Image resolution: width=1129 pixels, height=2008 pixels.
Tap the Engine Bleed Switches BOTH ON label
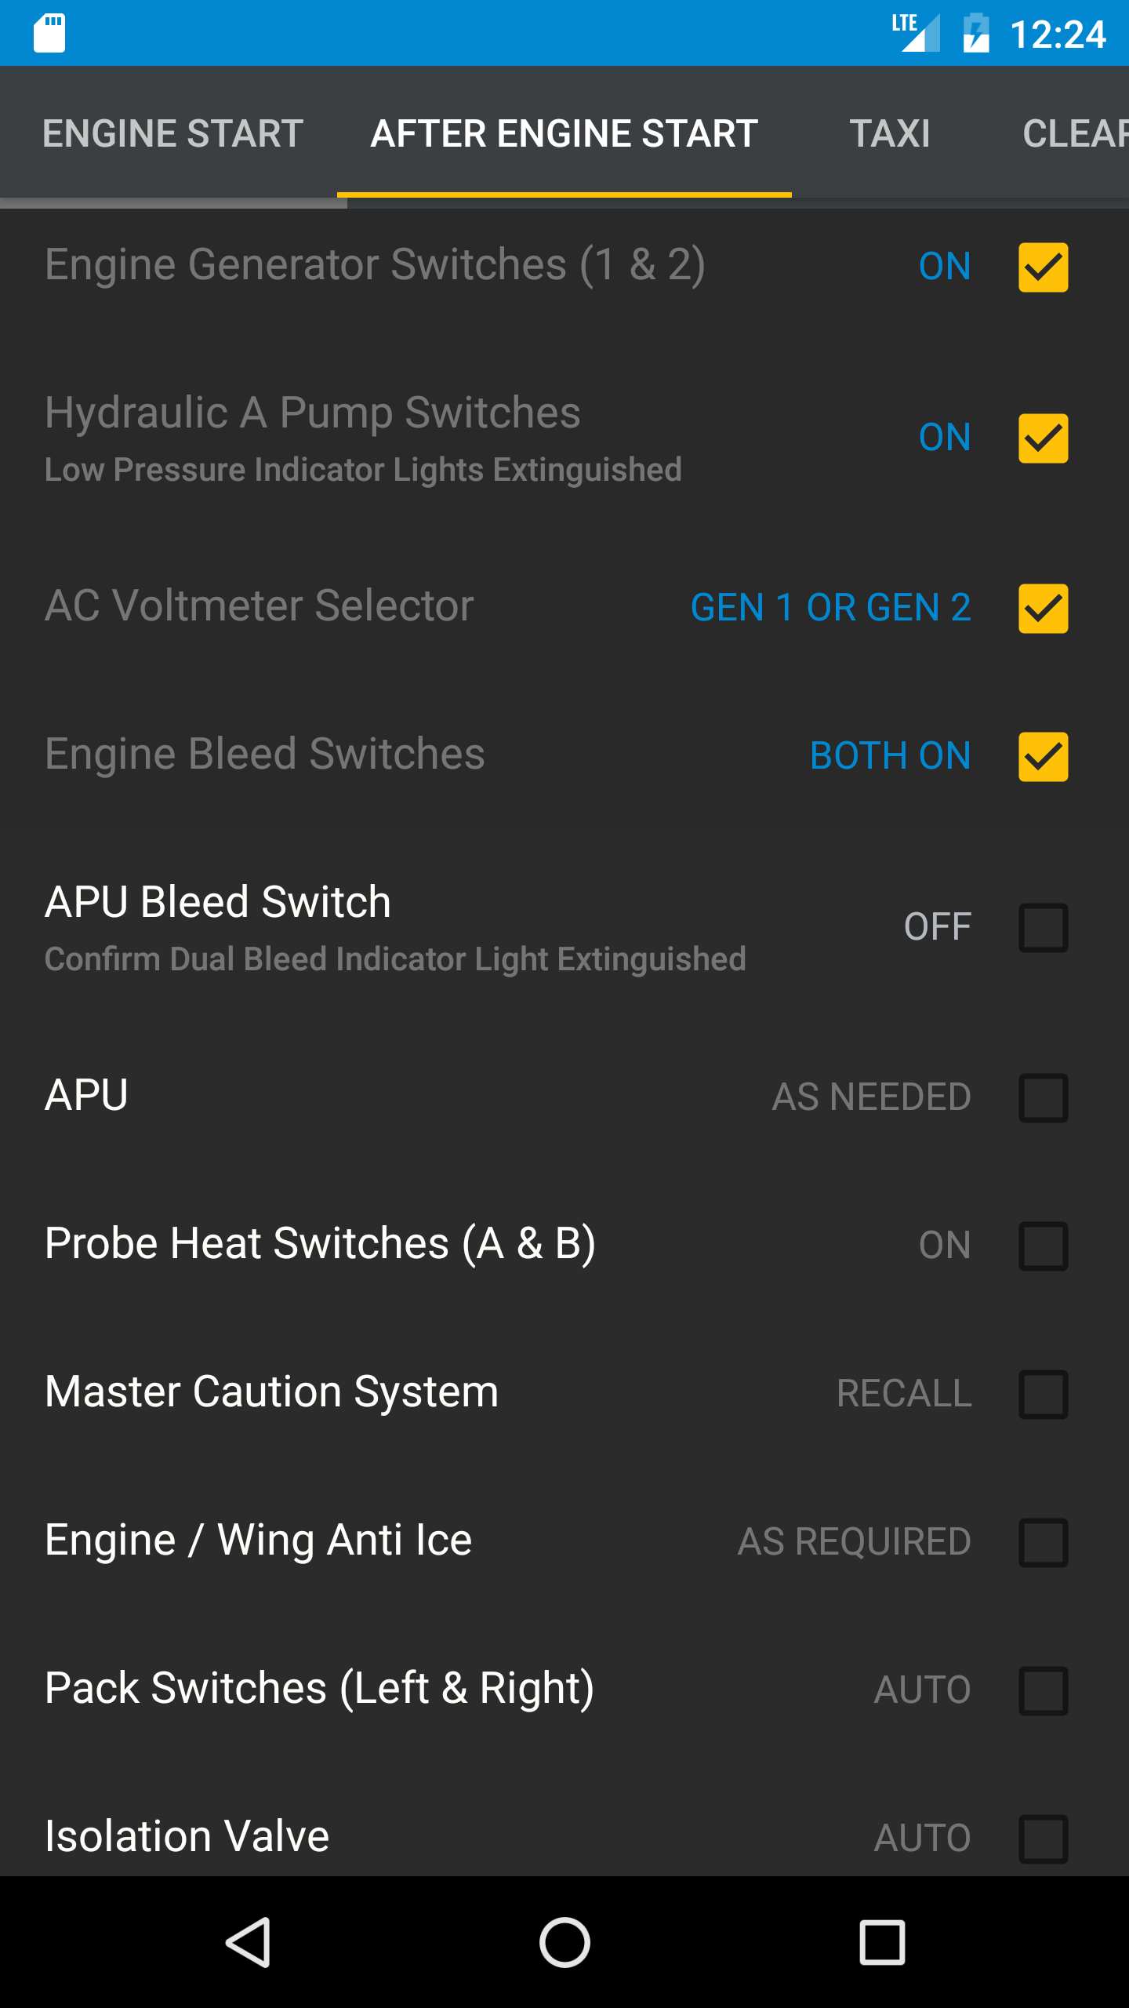(x=890, y=756)
